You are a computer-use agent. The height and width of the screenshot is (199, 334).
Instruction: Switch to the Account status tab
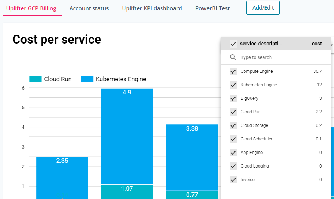[x=89, y=8]
